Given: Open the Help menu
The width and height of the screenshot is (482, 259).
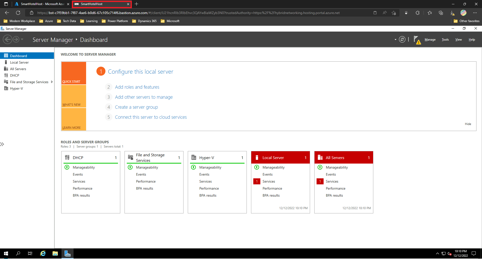Looking at the screenshot, I should (472, 40).
